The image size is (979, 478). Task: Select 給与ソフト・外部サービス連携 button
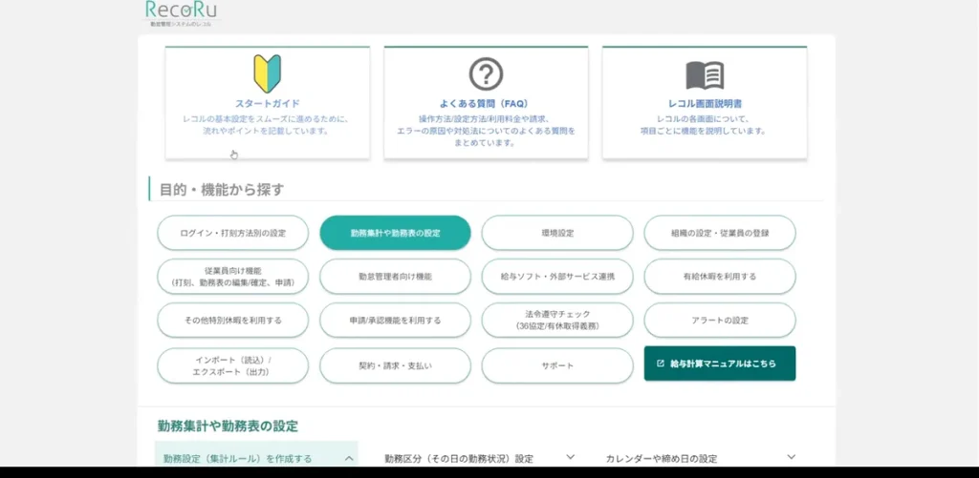coord(556,277)
